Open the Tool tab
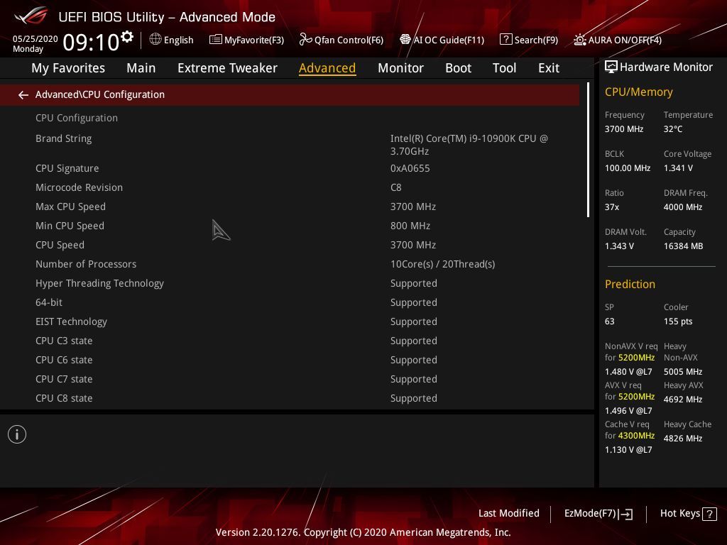The width and height of the screenshot is (727, 545). (504, 68)
